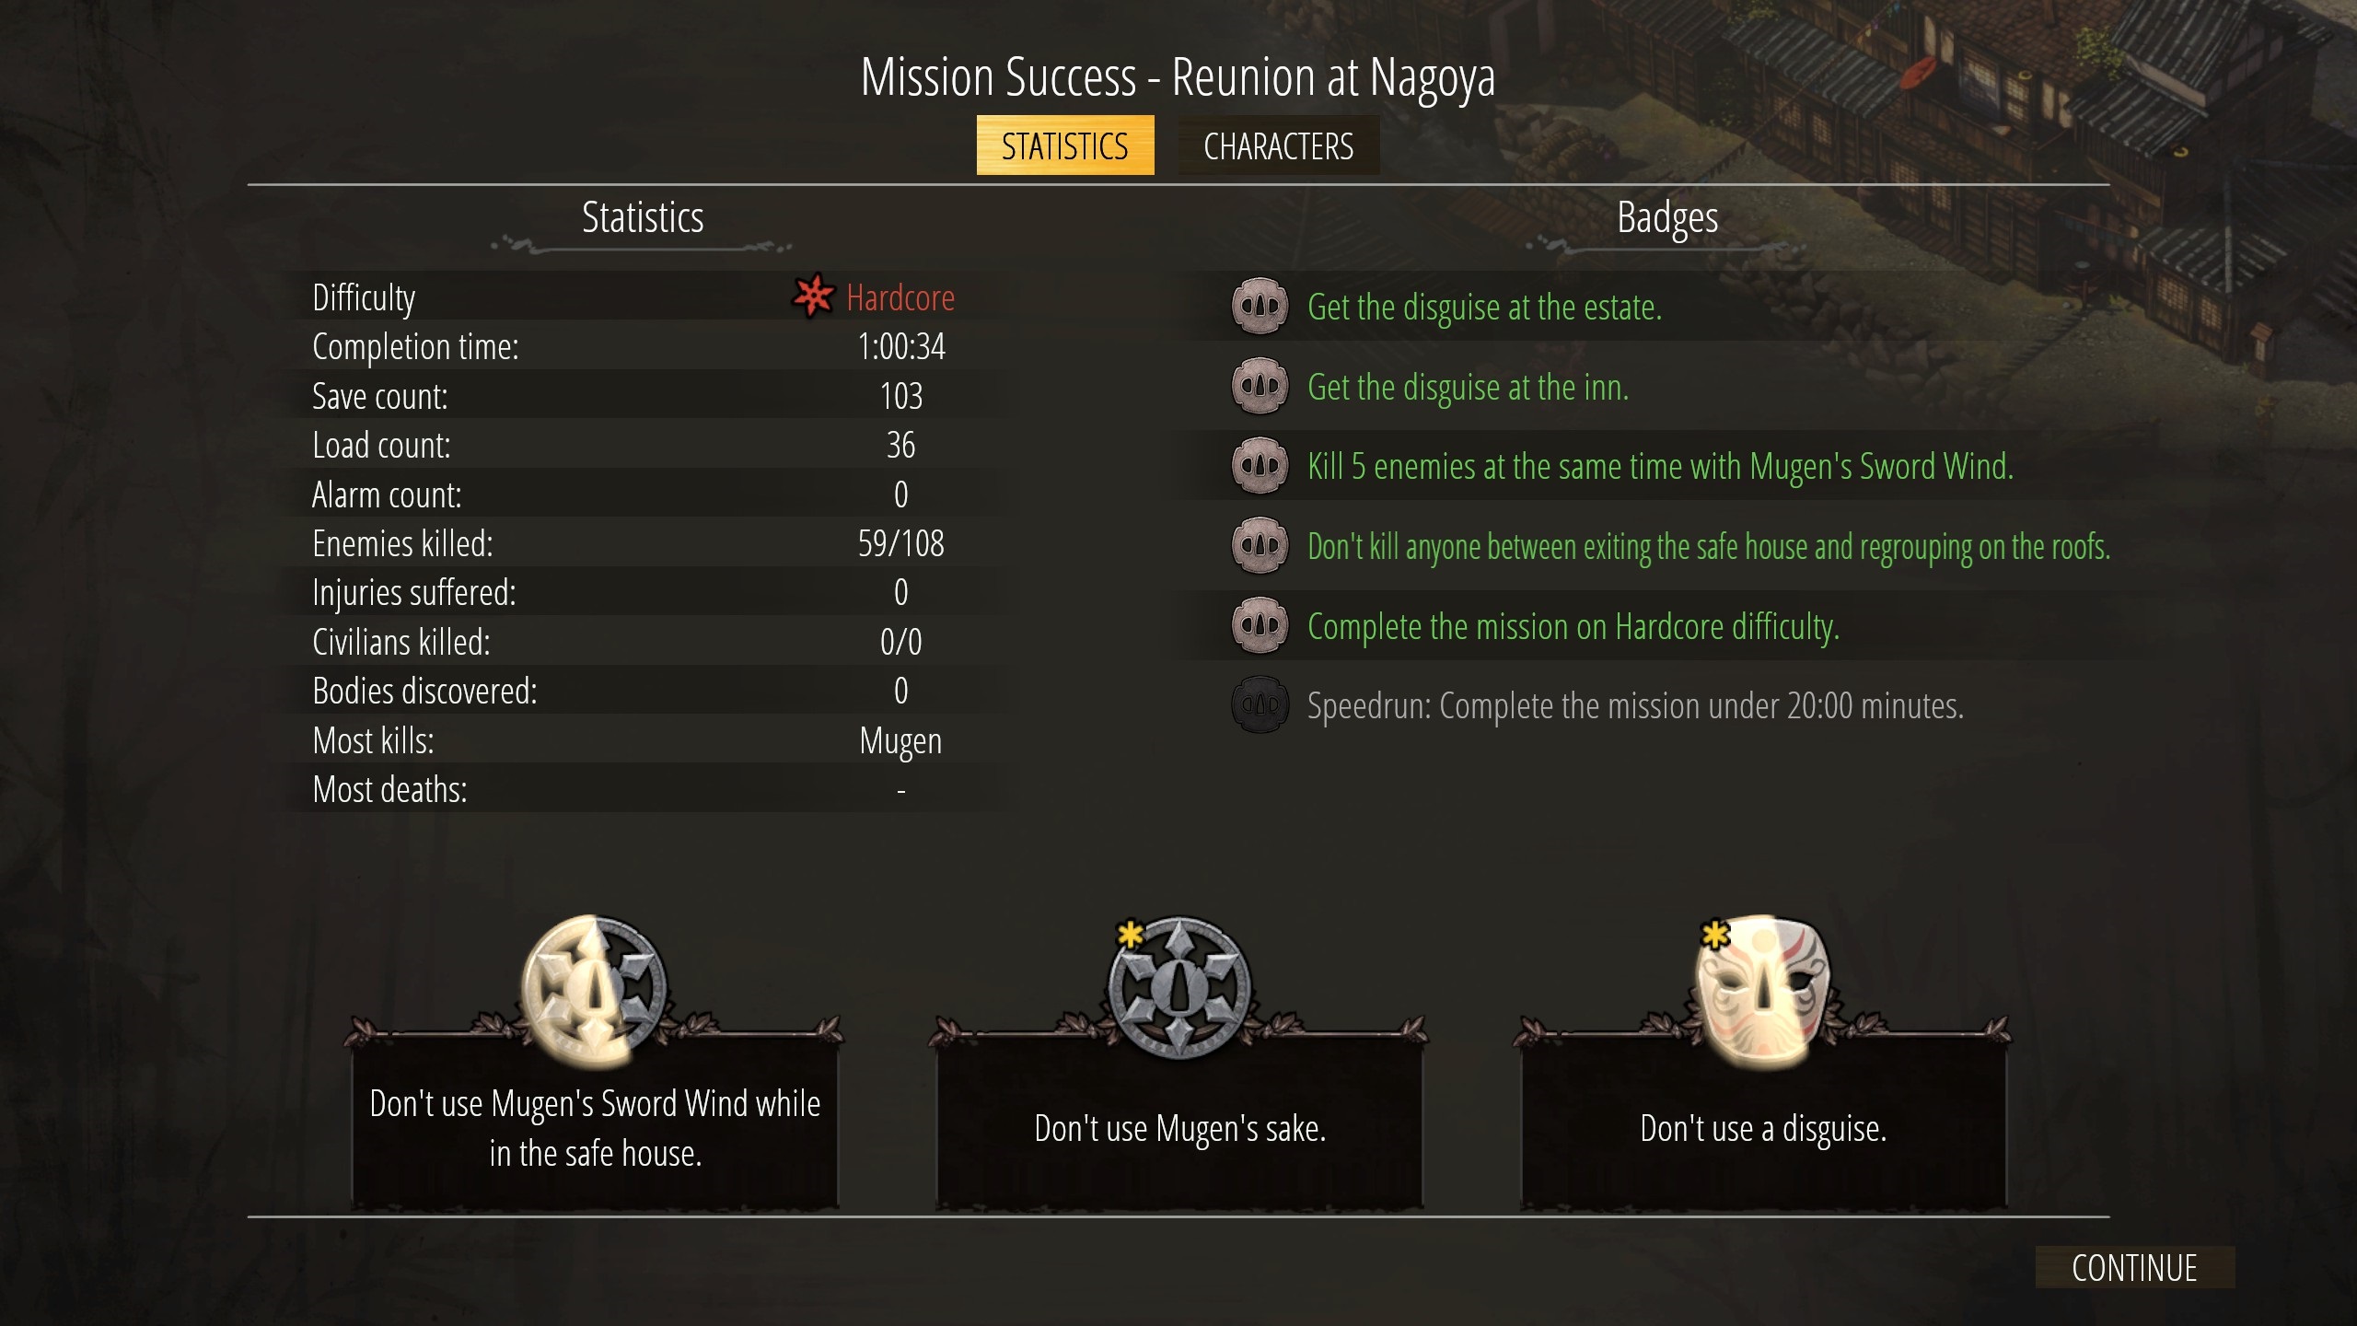Click the Enemies killed 59/108 statistic row
Image resolution: width=2357 pixels, height=1326 pixels.
point(635,543)
